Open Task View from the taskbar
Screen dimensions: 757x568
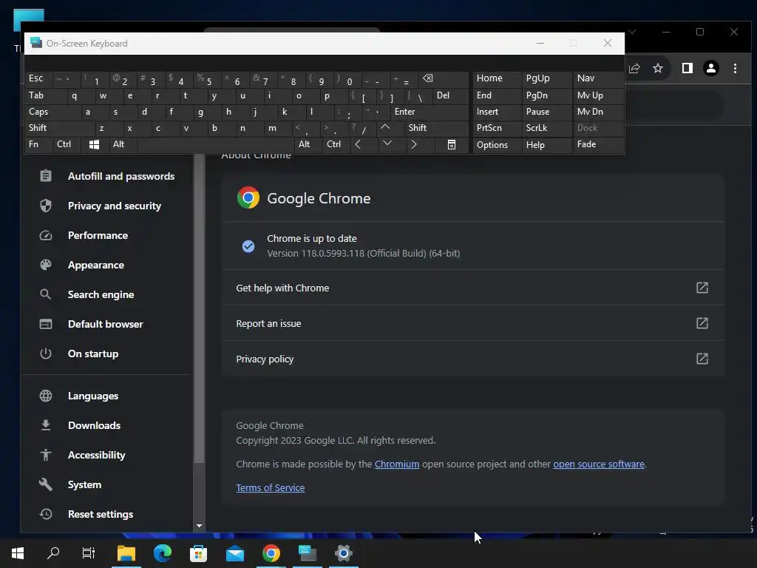tap(89, 553)
